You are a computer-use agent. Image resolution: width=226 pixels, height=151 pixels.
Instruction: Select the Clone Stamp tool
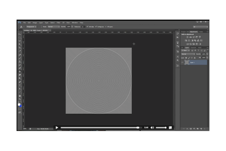click(x=20, y=62)
